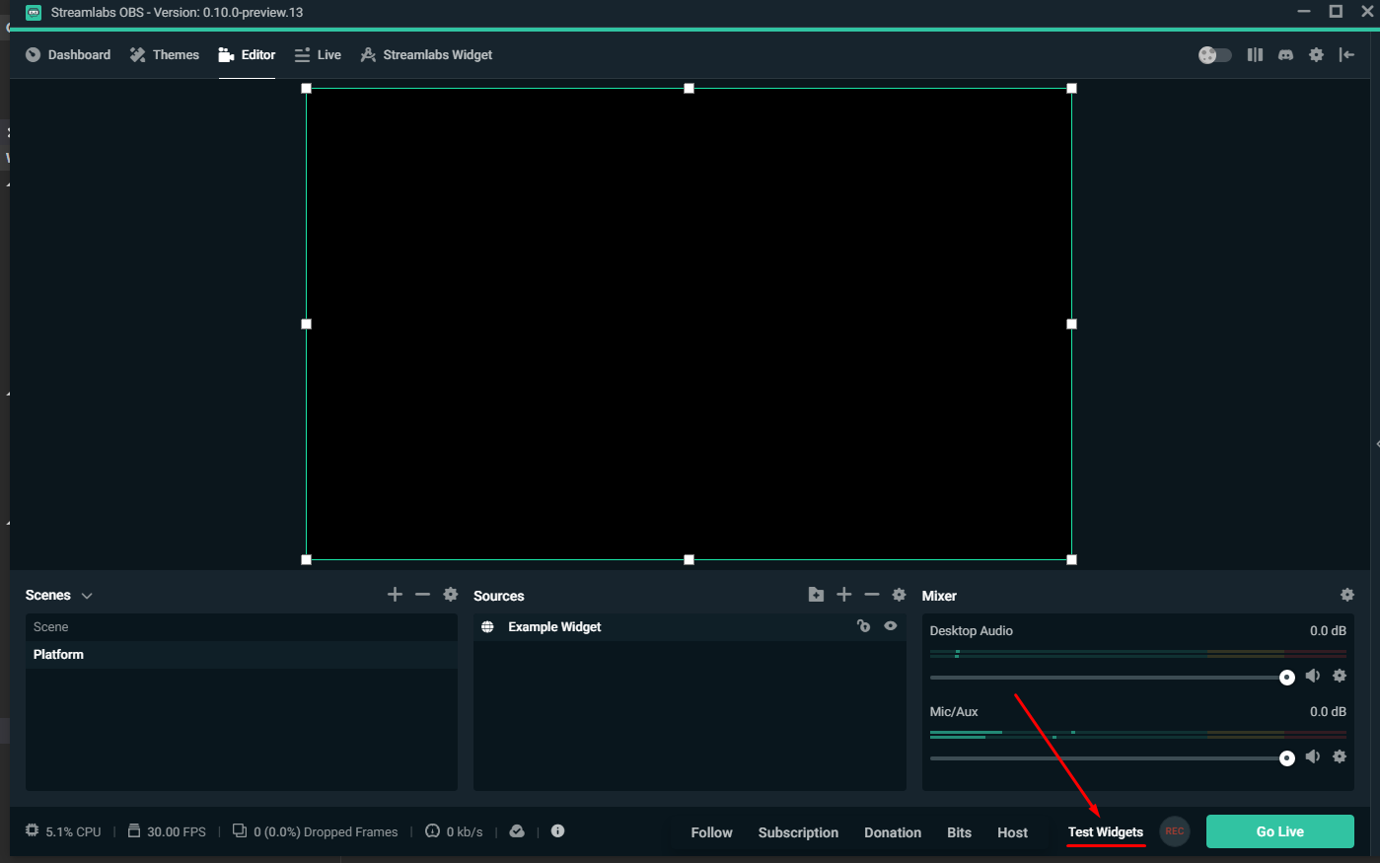Viewport: 1380px width, 863px height.
Task: Click the CPU usage icon
Action: pos(33,830)
